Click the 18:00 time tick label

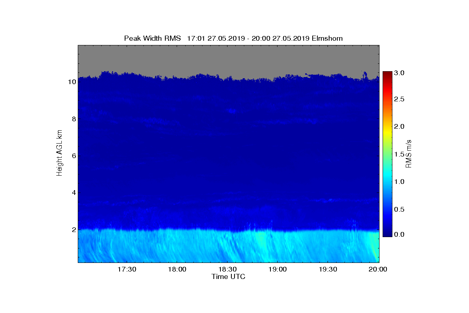pyautogui.click(x=177, y=270)
